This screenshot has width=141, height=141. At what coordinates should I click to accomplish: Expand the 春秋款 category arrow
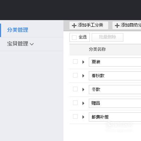point(83,76)
